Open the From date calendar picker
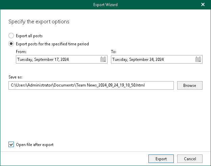This screenshot has height=166, width=211. tap(103, 60)
